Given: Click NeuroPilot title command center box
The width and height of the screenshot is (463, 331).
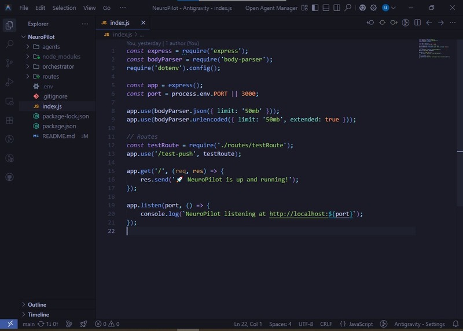Looking at the screenshot, I should coord(192,8).
